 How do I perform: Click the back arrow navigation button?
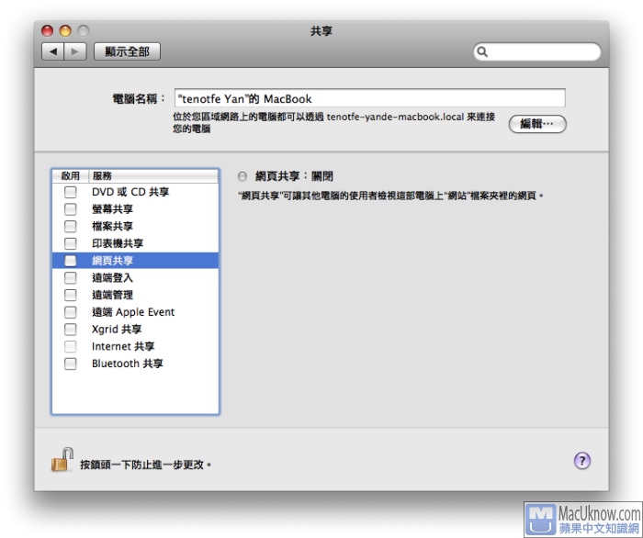pyautogui.click(x=53, y=52)
